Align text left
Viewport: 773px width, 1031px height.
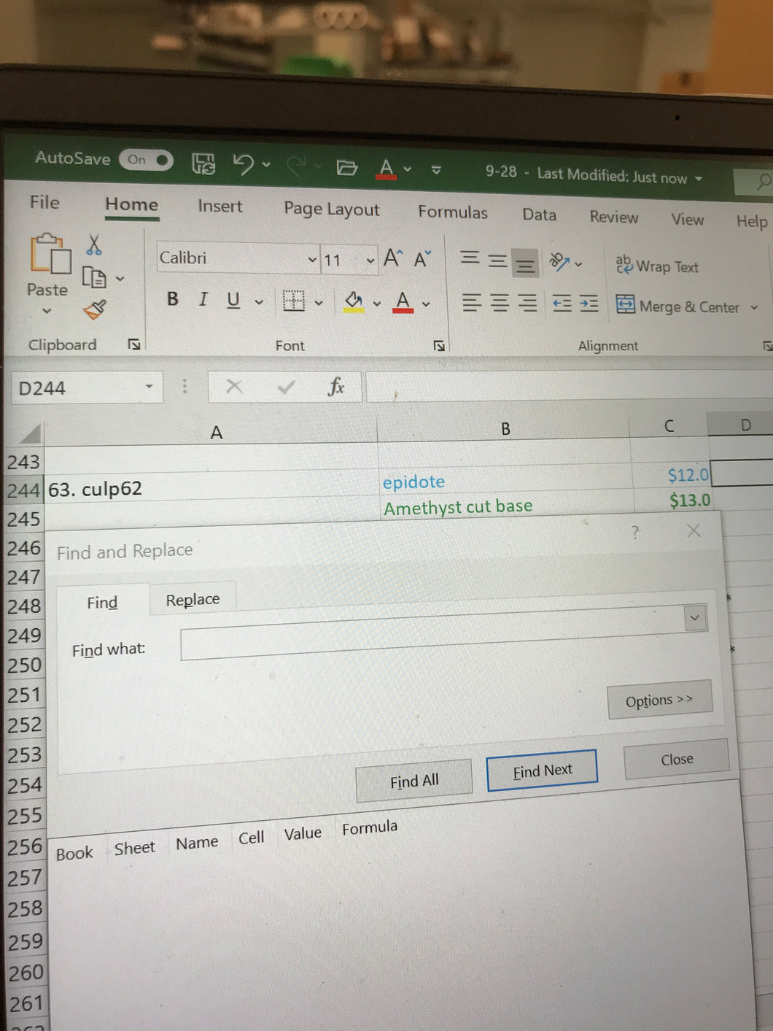click(472, 302)
